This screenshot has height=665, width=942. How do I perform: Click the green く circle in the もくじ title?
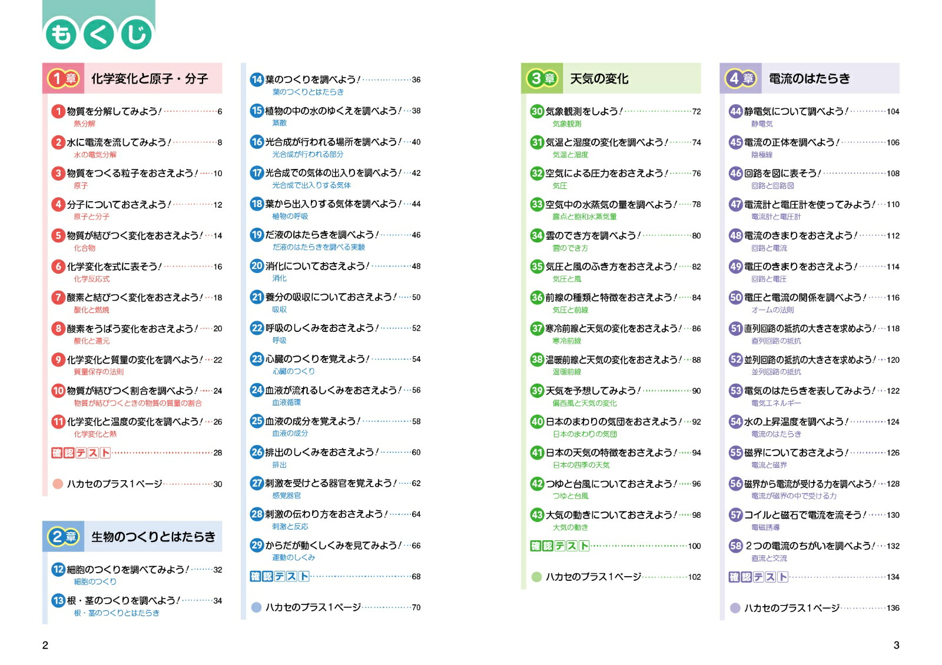click(99, 34)
